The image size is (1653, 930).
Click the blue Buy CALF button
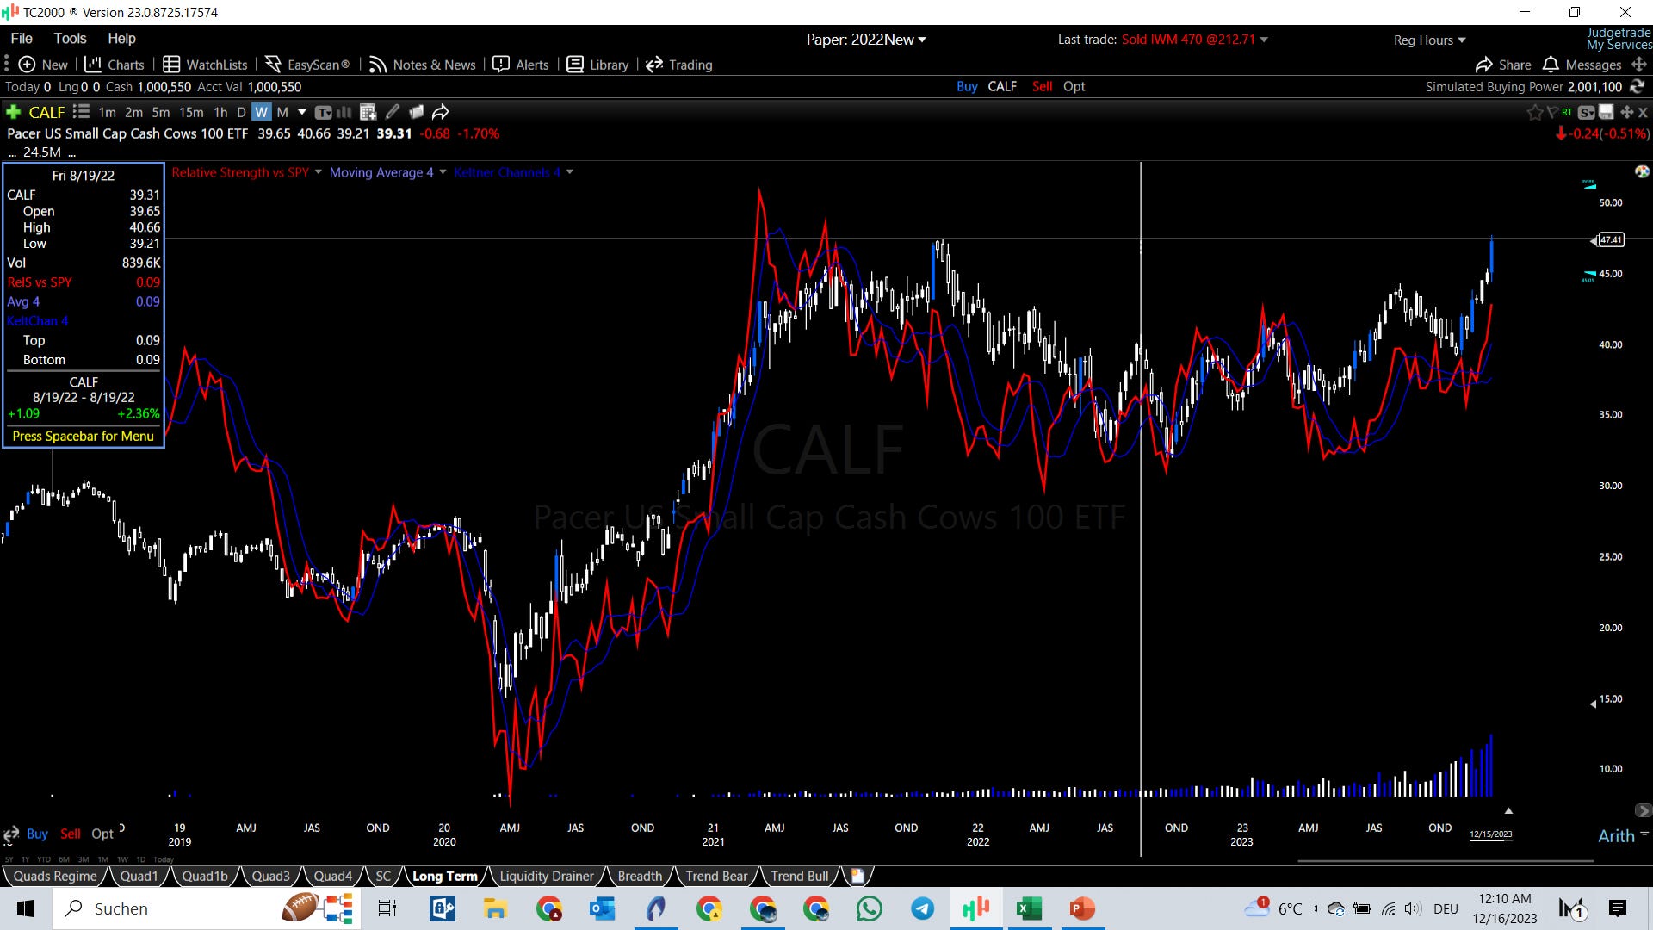click(x=967, y=86)
